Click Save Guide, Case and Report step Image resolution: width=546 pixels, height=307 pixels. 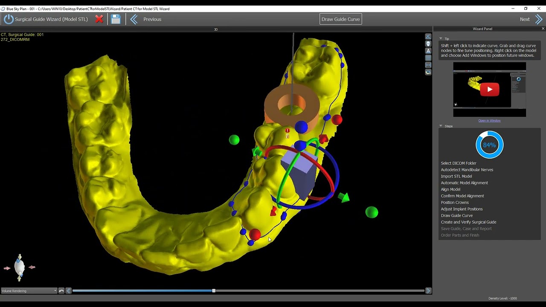click(x=466, y=229)
